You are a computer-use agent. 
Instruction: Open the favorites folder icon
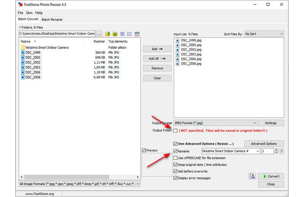pos(115,34)
